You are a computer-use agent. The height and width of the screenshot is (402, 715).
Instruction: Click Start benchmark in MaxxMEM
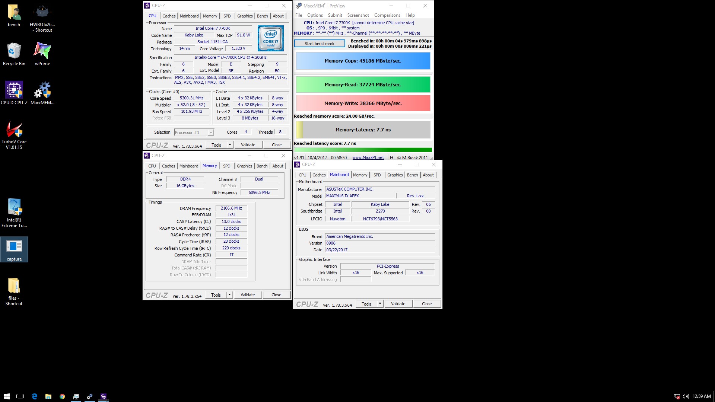click(320, 44)
